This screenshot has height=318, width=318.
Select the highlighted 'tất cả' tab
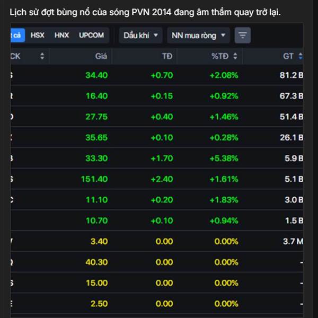(x=17, y=36)
